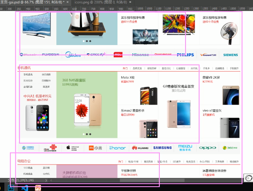Click the 手机卡 tab in 手机通讯 row
The width and height of the screenshot is (253, 191).
(x=206, y=68)
